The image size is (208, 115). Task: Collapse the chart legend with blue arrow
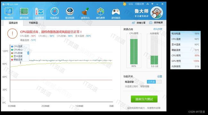[x=28, y=53]
